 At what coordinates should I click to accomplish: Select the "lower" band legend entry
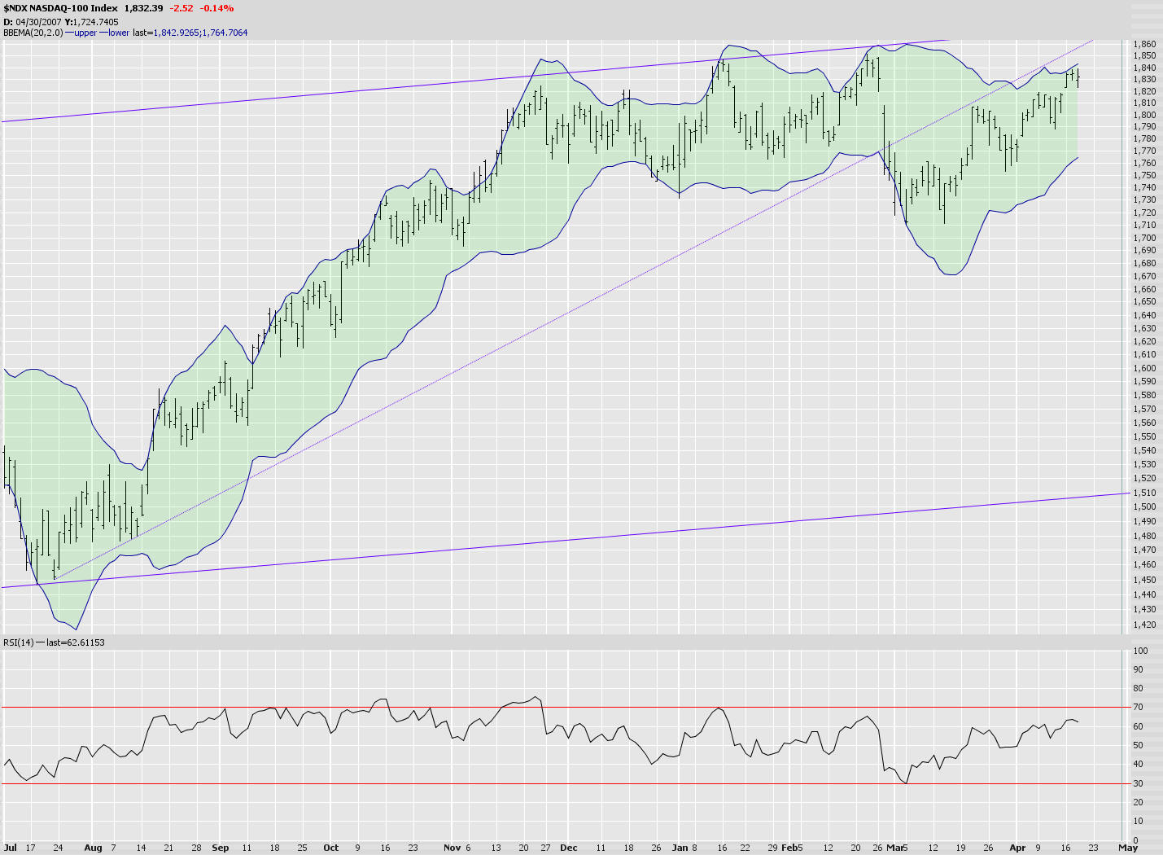pos(119,33)
